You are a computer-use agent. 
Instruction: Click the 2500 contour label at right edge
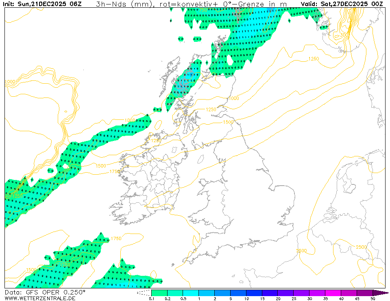(361, 247)
